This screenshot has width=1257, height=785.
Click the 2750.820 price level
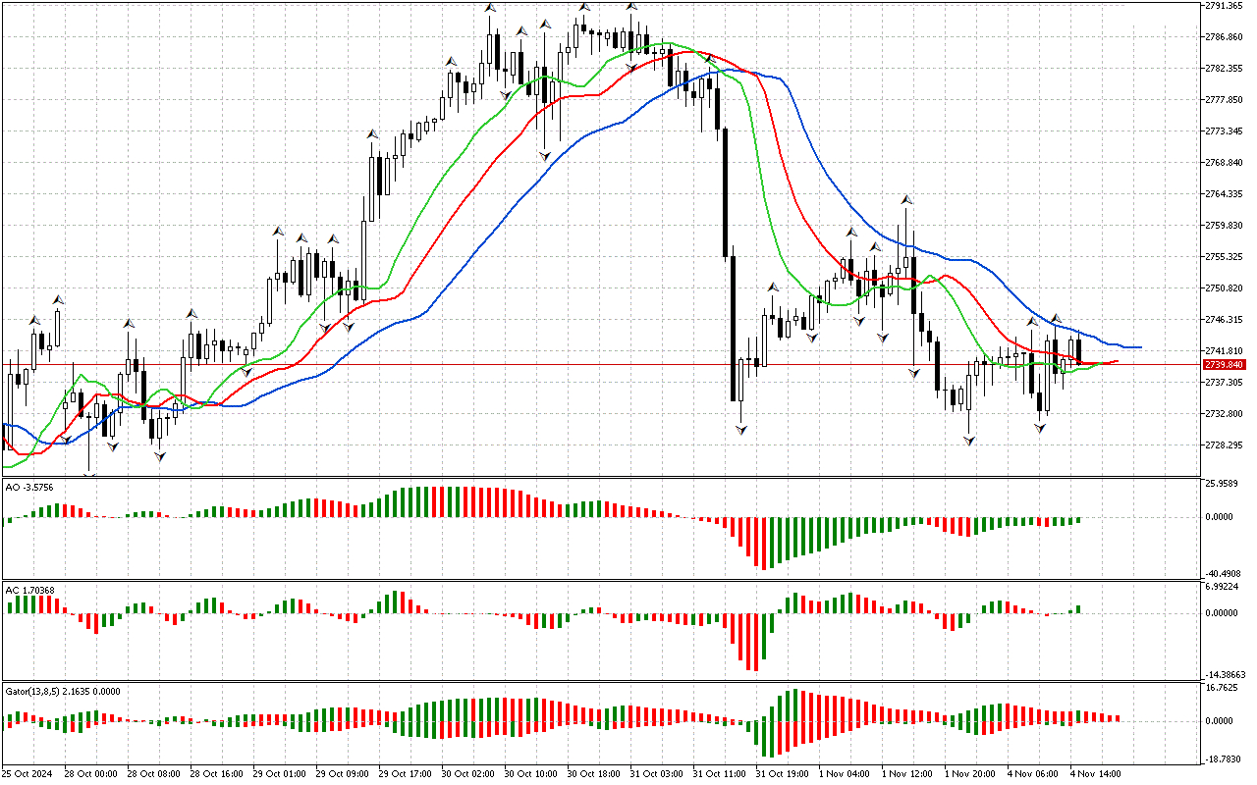pyautogui.click(x=1223, y=288)
